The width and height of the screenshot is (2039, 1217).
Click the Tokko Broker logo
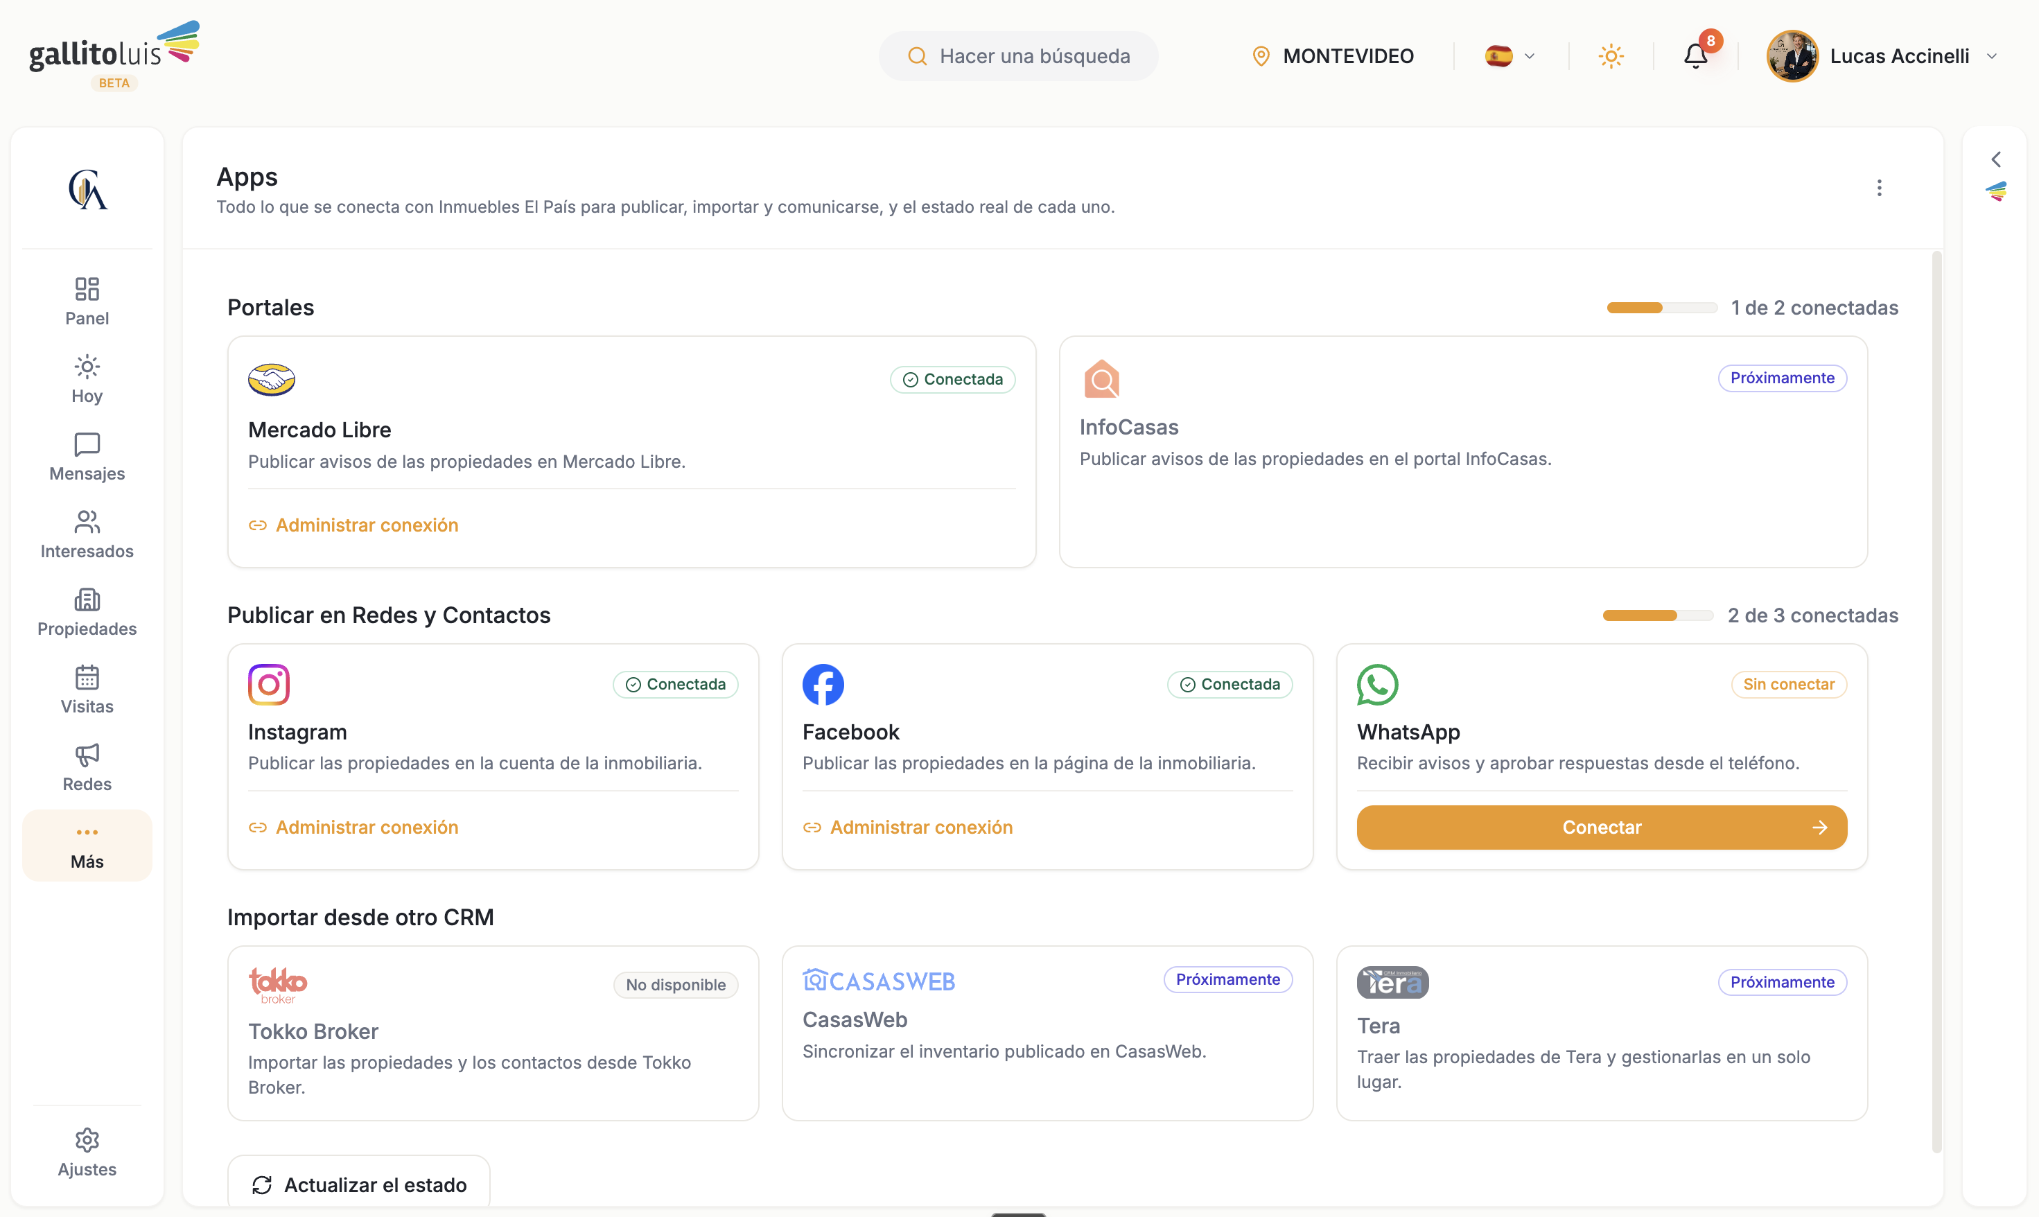pyautogui.click(x=278, y=985)
